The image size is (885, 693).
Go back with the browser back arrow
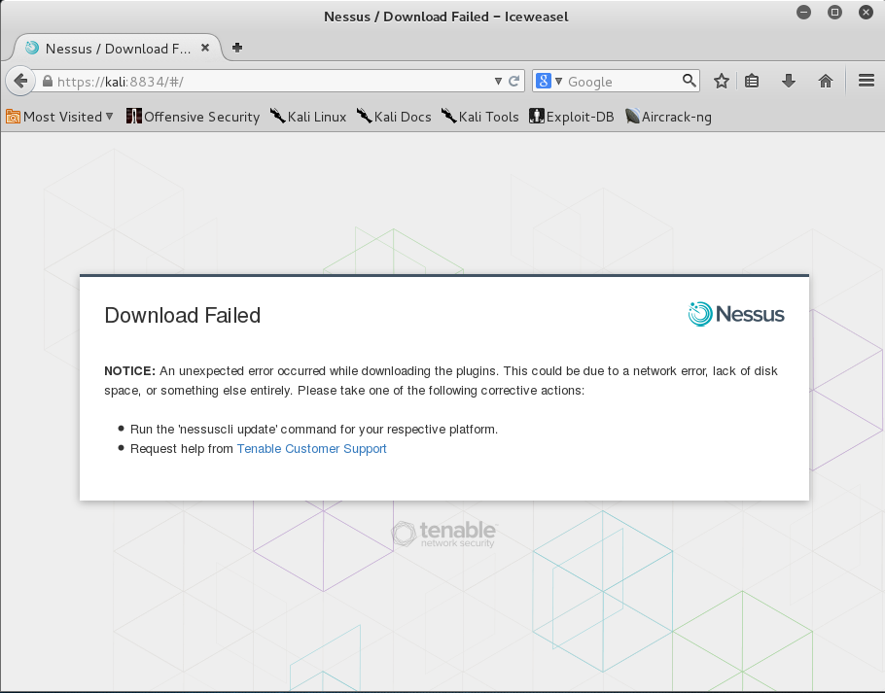pyautogui.click(x=20, y=82)
